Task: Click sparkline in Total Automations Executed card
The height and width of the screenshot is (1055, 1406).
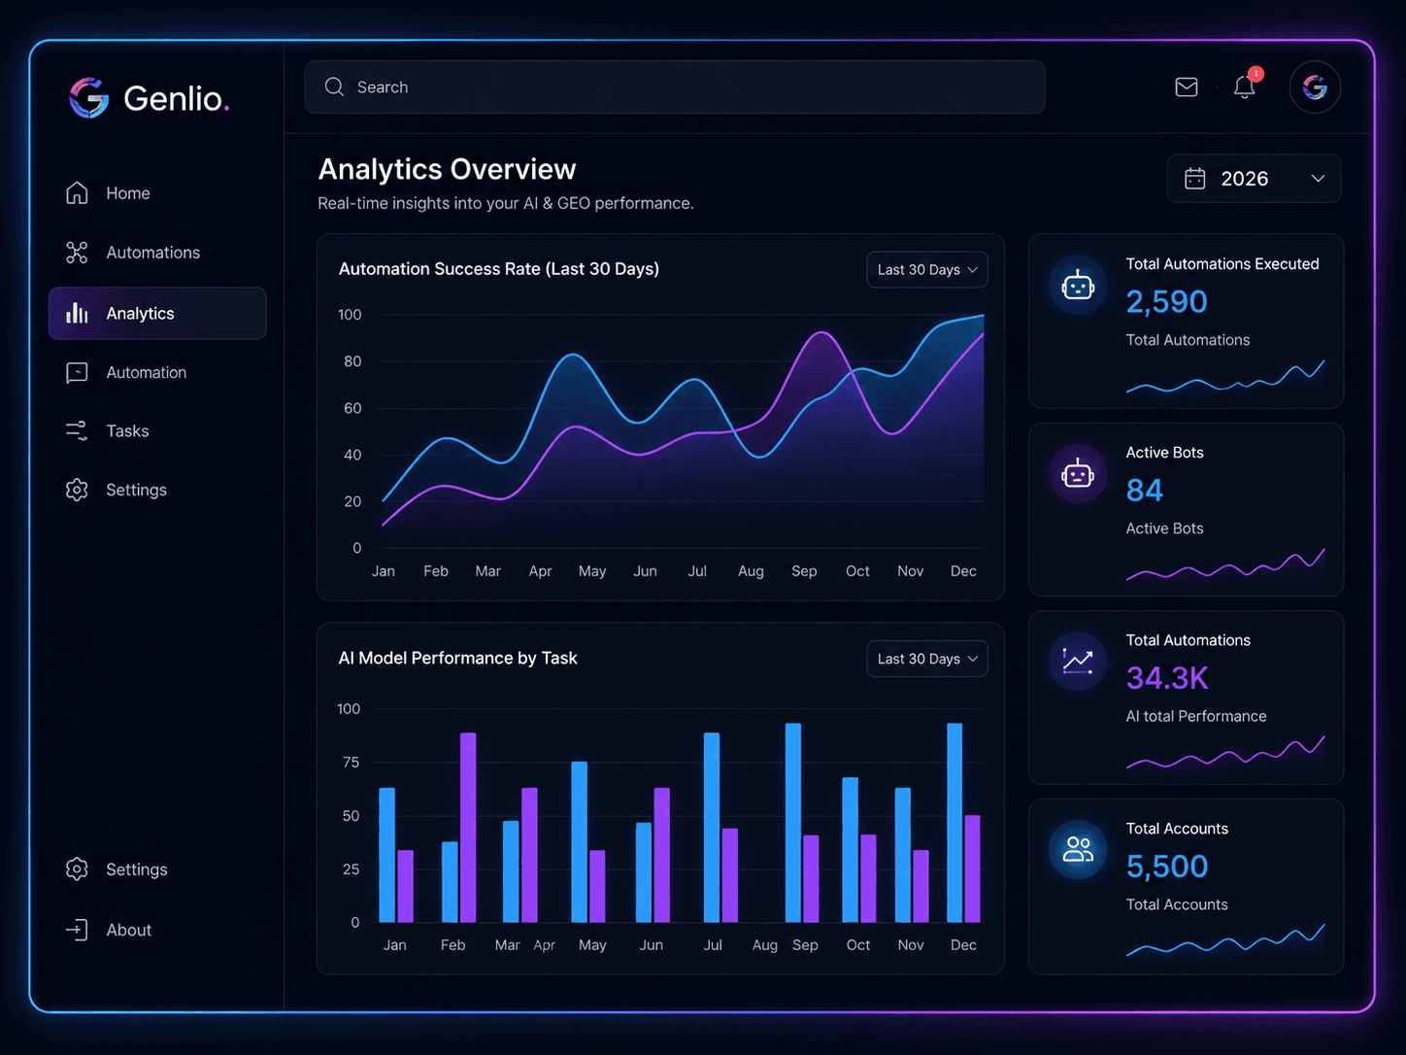Action: [1225, 377]
